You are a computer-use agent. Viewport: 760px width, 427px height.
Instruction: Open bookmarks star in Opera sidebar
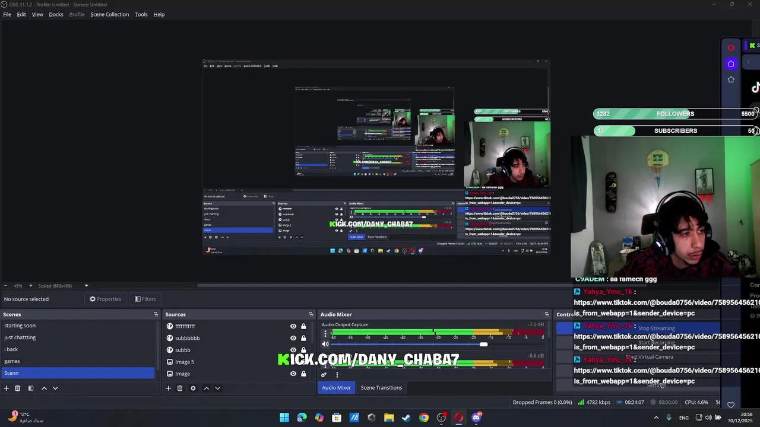pyautogui.click(x=731, y=79)
